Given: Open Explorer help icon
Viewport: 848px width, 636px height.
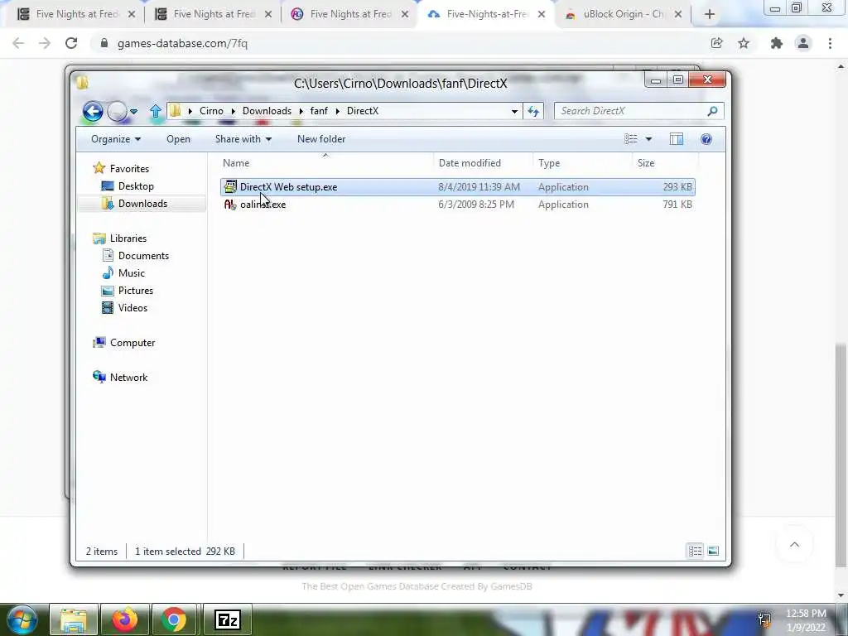Looking at the screenshot, I should pos(706,139).
